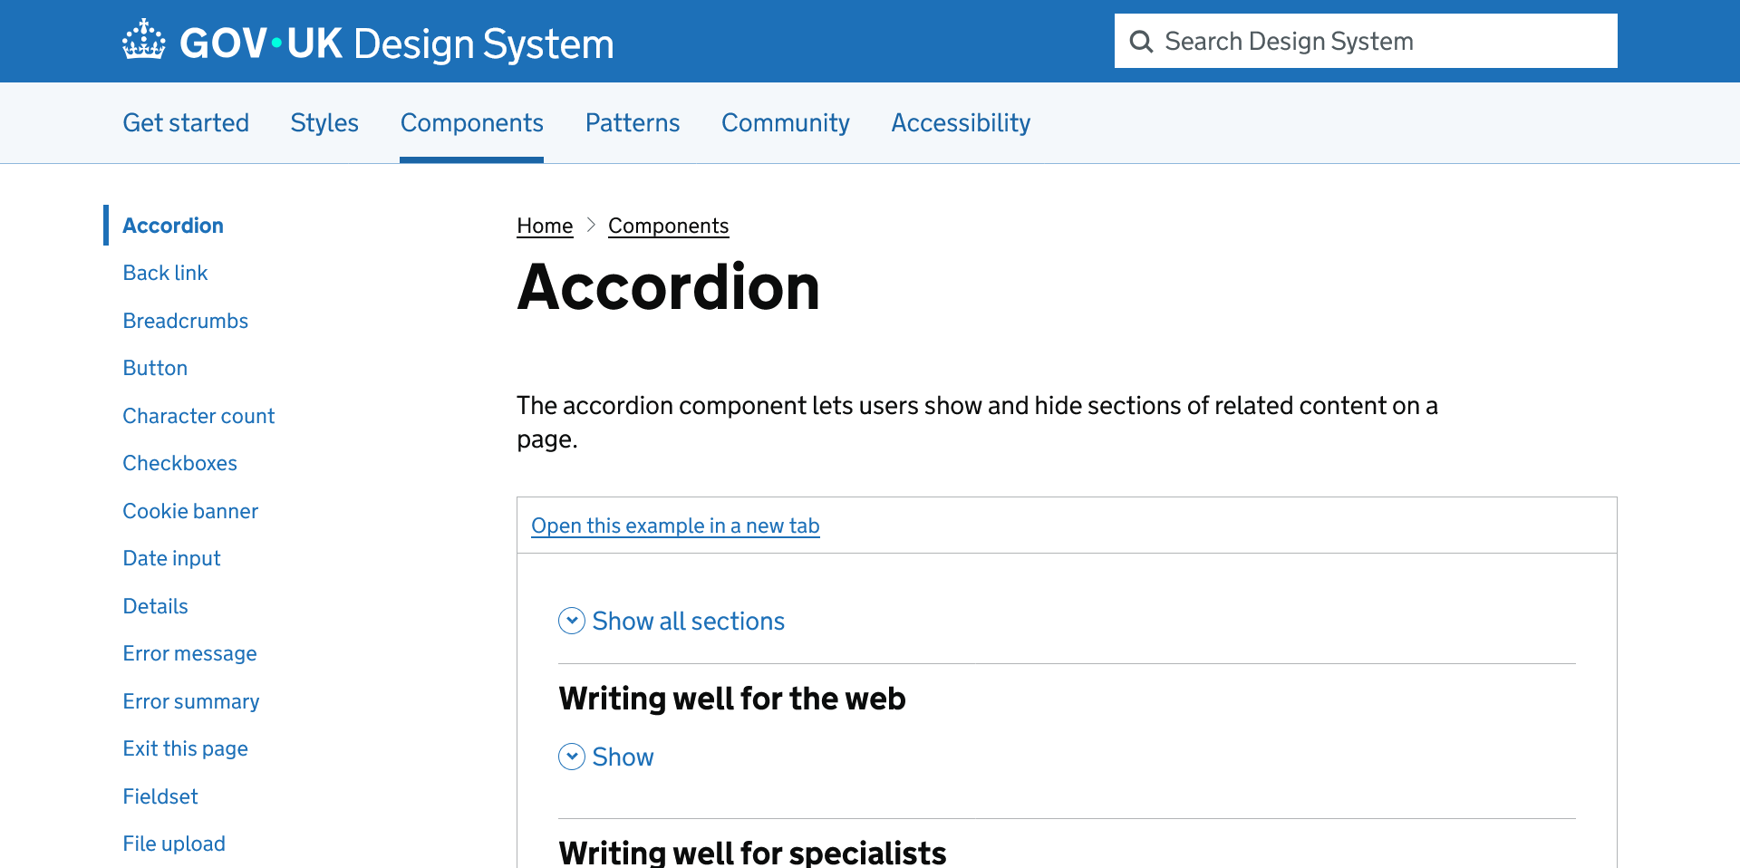Go to Home via breadcrumb
Image resolution: width=1740 pixels, height=868 pixels.
pos(544,225)
